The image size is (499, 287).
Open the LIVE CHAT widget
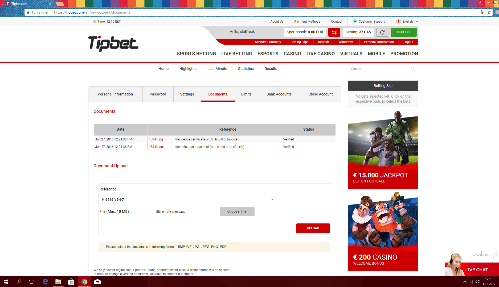tap(472, 269)
